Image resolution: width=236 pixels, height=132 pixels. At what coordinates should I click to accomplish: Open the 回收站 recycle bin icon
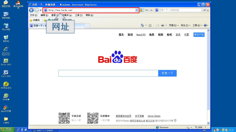click(x=6, y=38)
